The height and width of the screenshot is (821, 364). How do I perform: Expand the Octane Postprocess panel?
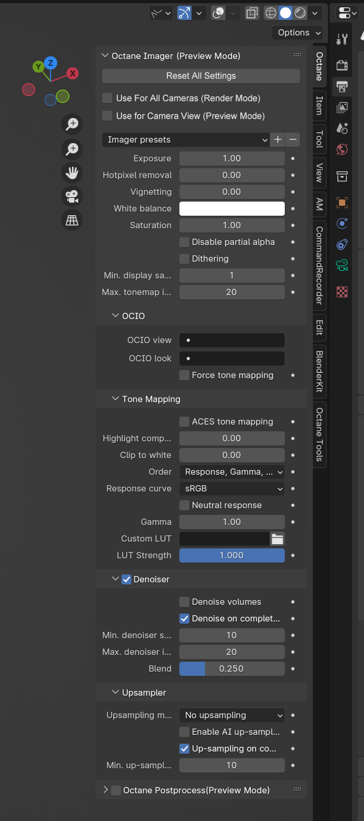pyautogui.click(x=106, y=790)
